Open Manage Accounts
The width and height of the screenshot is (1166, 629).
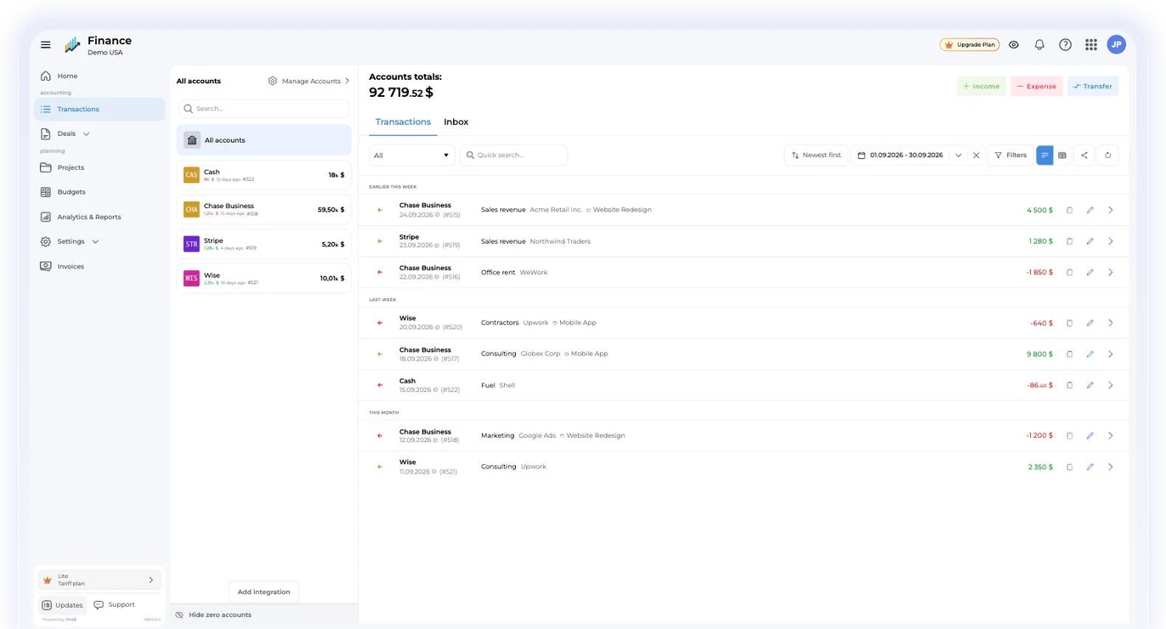[x=308, y=81]
